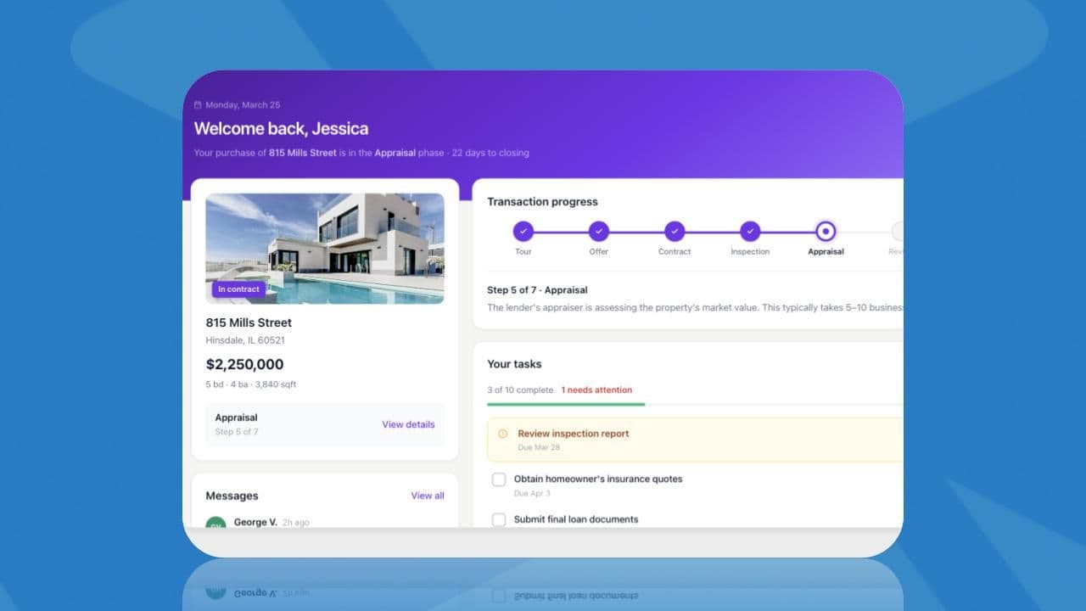Check Submit final loan documents task

click(499, 519)
